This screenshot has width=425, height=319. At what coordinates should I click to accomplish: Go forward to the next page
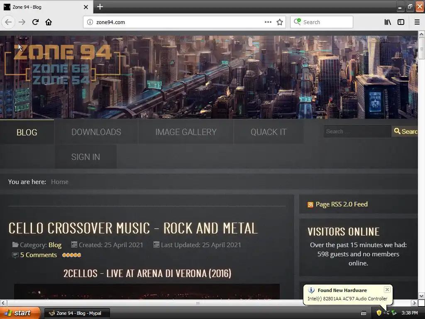22,22
